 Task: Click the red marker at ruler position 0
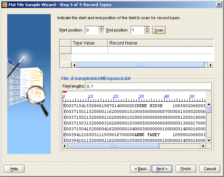click(x=65, y=92)
